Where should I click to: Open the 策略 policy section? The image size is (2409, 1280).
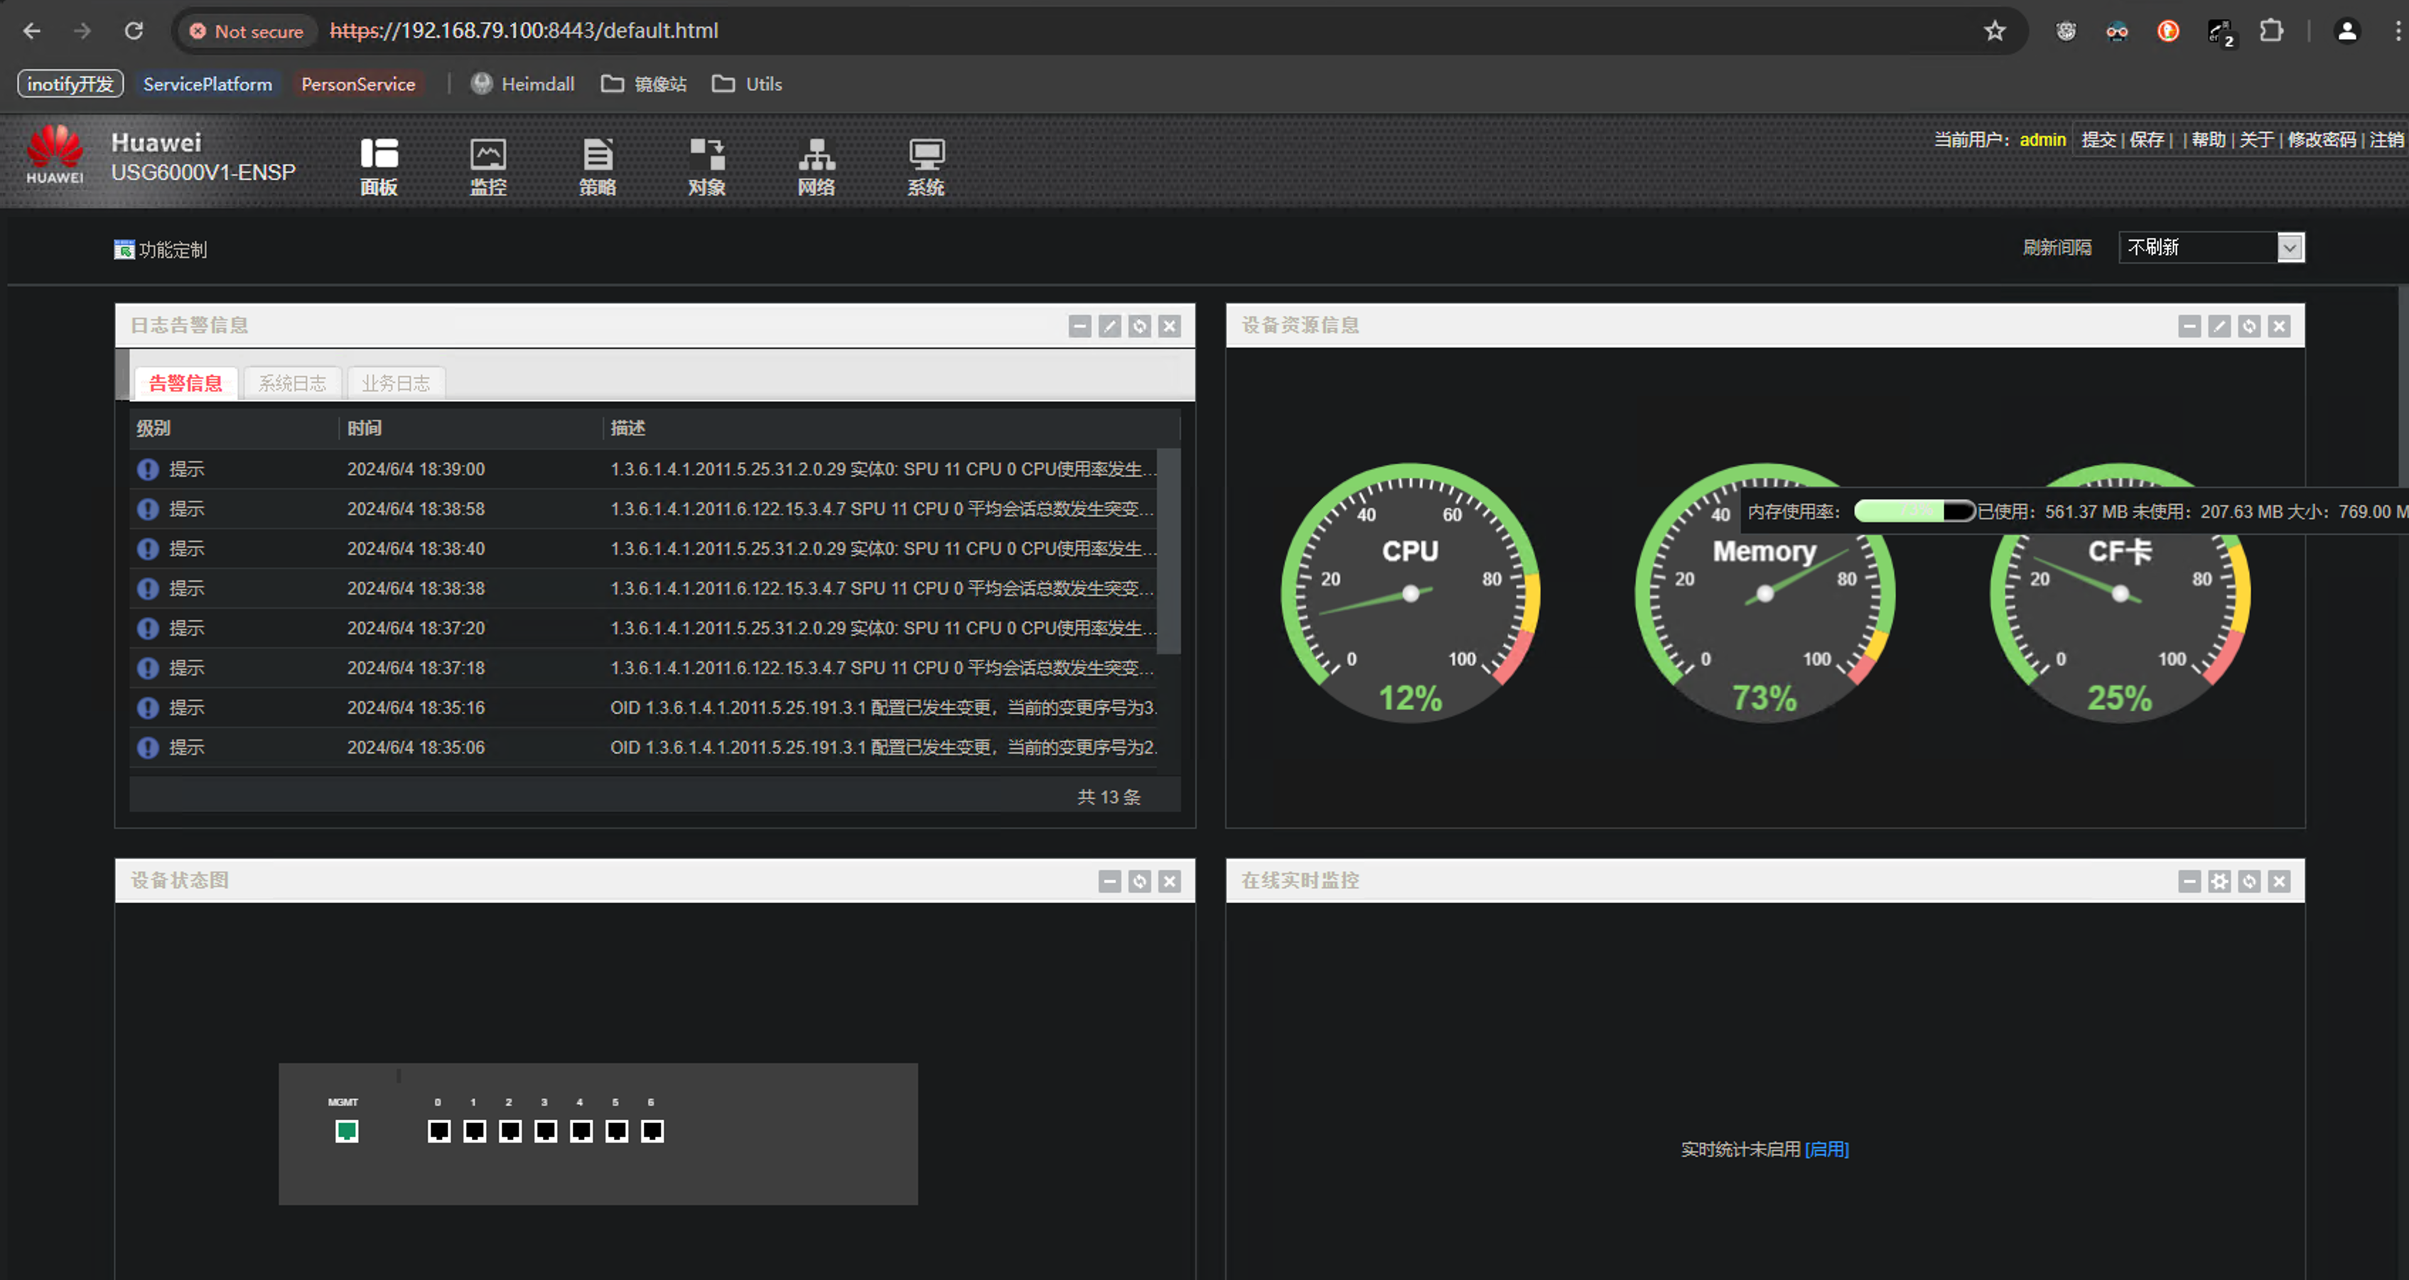coord(598,168)
